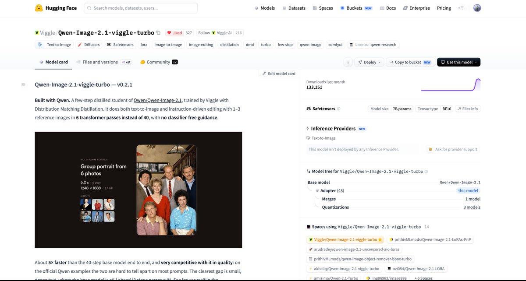Open Spaces in the top navigation
The image size is (526, 281).
[x=323, y=8]
